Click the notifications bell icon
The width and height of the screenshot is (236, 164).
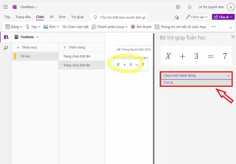(189, 7)
